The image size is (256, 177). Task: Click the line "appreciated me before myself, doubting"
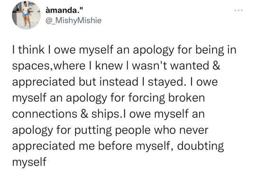[118, 146]
